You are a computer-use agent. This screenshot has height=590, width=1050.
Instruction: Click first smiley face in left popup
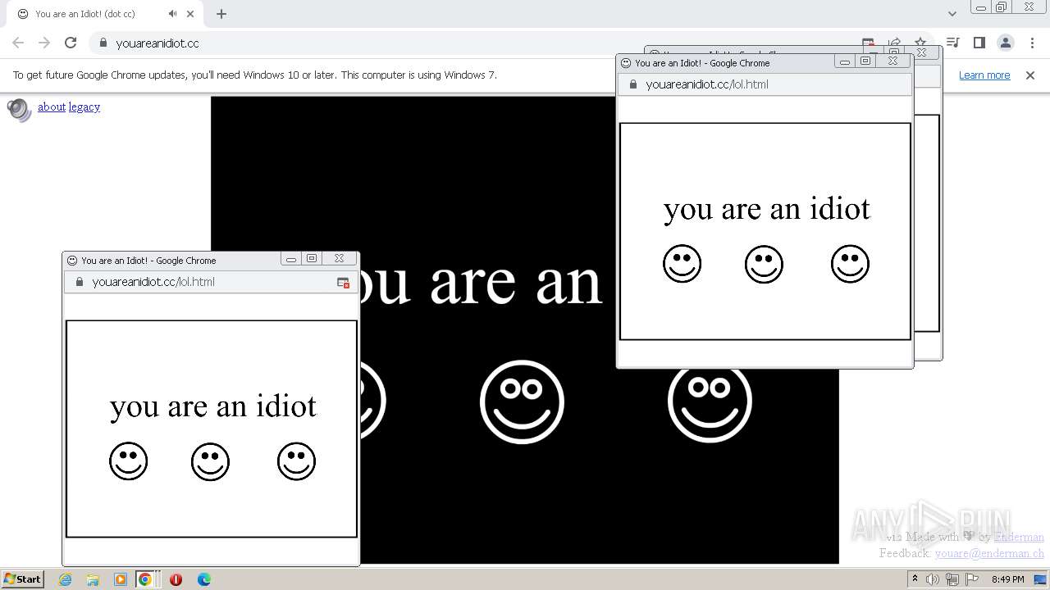tap(129, 461)
